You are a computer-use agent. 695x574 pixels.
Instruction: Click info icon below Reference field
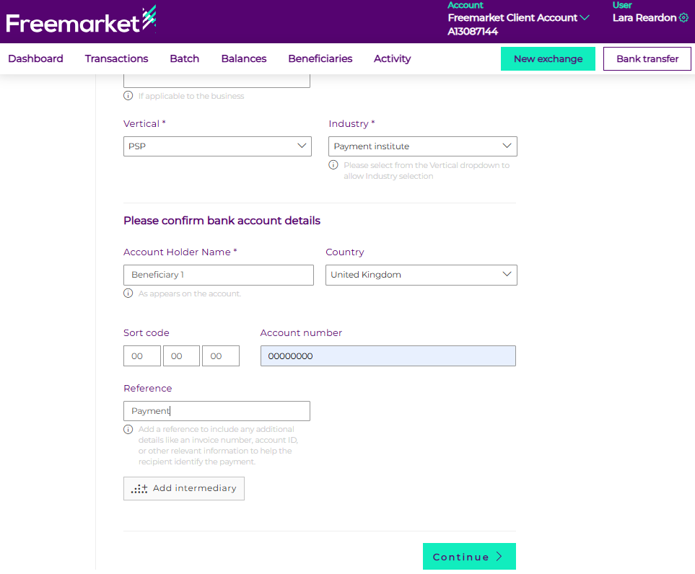click(128, 429)
